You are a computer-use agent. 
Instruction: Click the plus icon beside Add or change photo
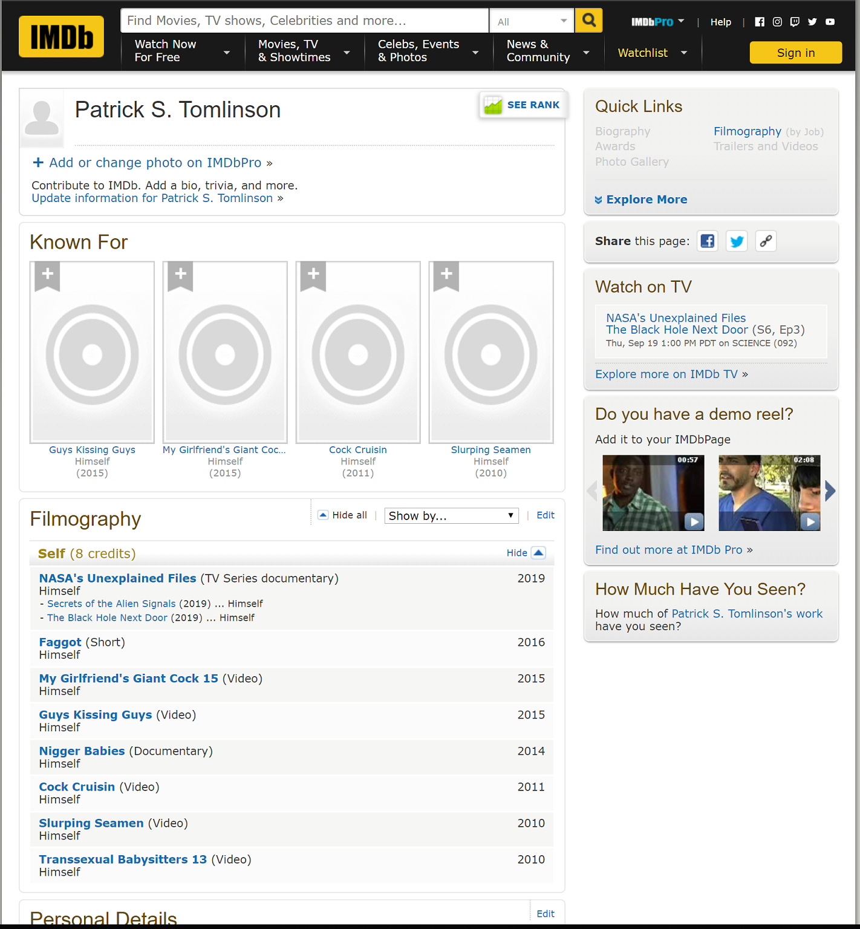(x=38, y=163)
